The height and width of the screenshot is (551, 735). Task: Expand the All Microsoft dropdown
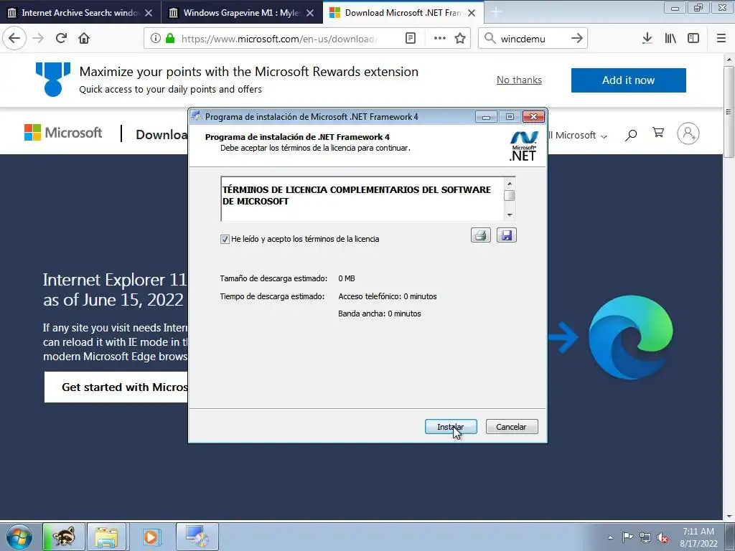pyautogui.click(x=578, y=136)
